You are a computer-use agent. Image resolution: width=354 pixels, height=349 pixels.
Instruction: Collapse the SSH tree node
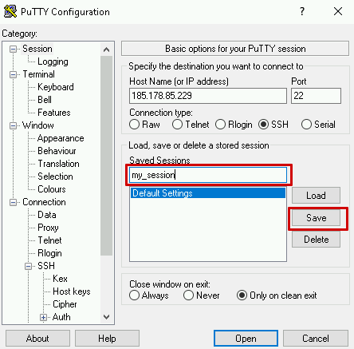[28, 266]
